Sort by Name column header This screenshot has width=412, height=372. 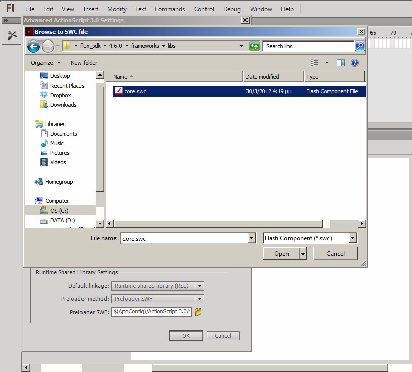click(x=175, y=77)
